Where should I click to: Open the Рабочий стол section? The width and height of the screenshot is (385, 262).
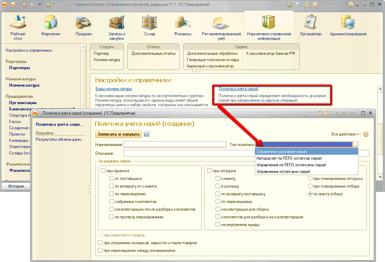(18, 28)
